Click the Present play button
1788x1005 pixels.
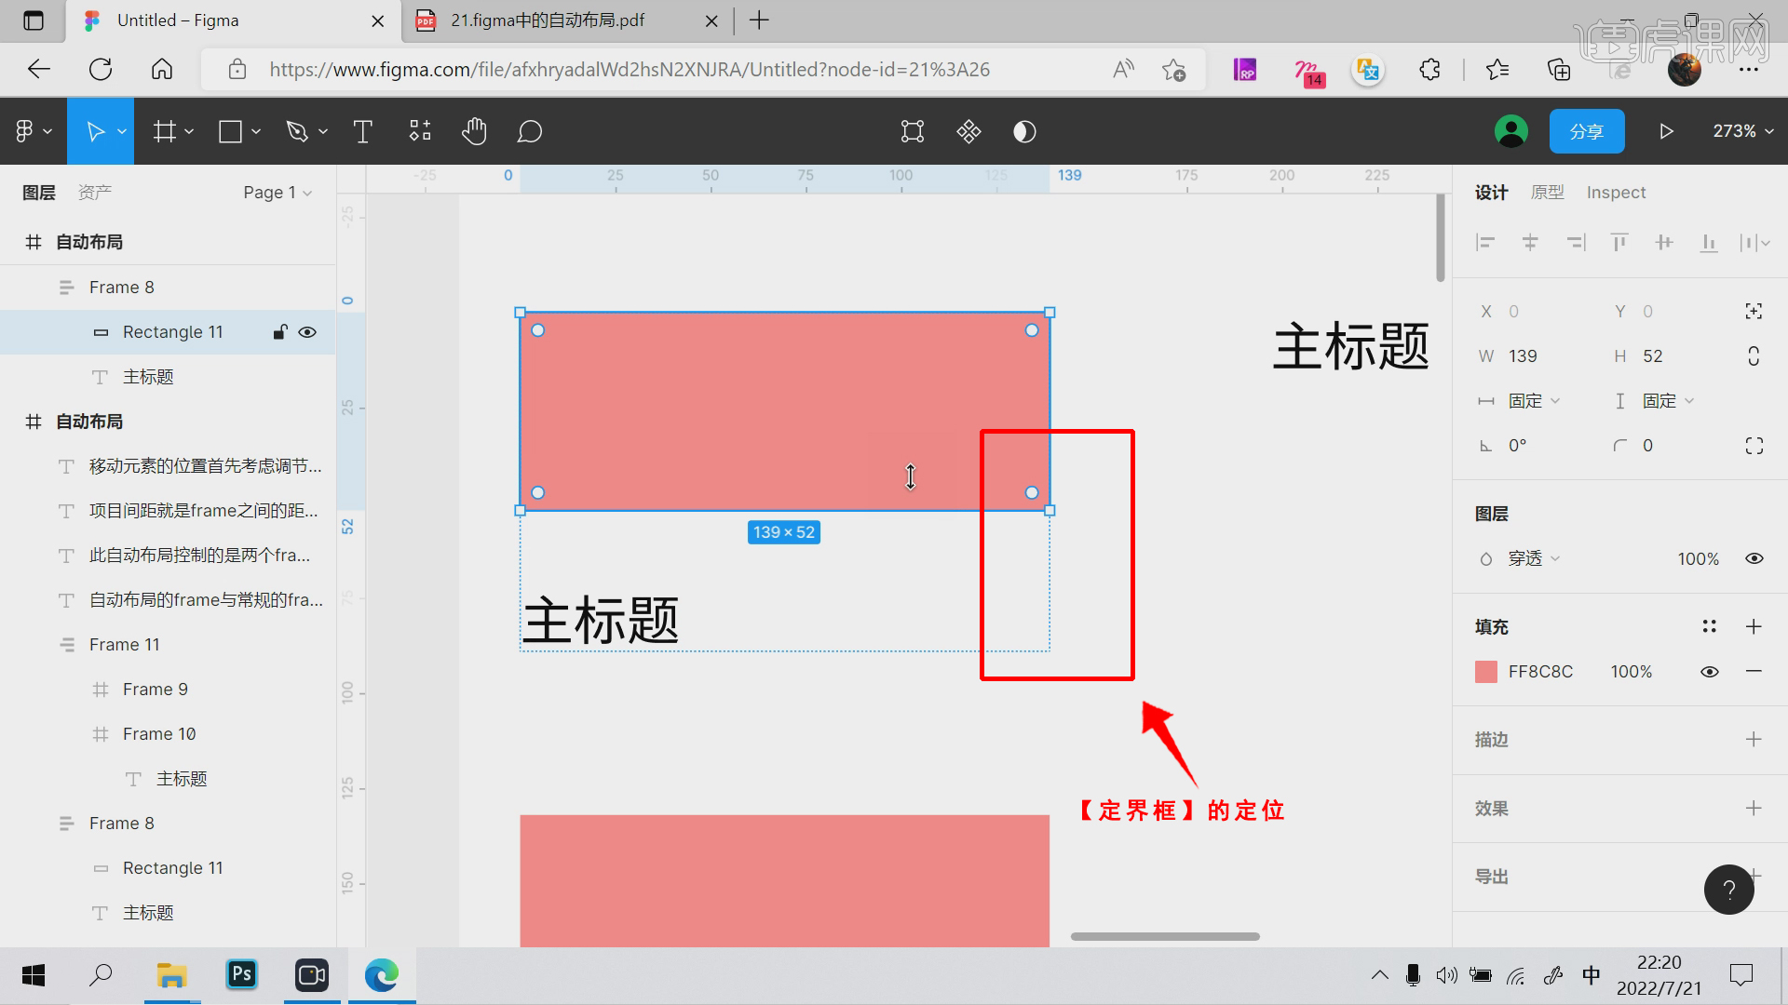[x=1666, y=130]
